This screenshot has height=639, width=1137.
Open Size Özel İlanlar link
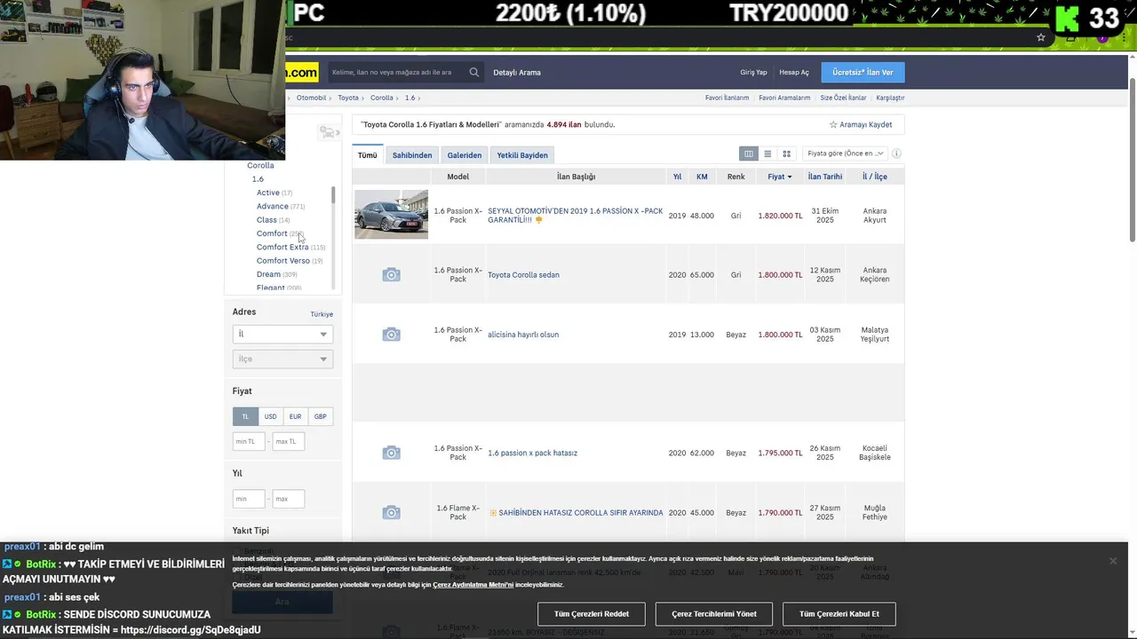pos(843,98)
